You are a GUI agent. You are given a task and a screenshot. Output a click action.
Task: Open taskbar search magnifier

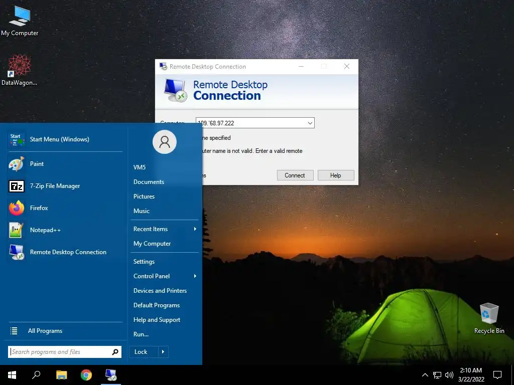point(36,375)
